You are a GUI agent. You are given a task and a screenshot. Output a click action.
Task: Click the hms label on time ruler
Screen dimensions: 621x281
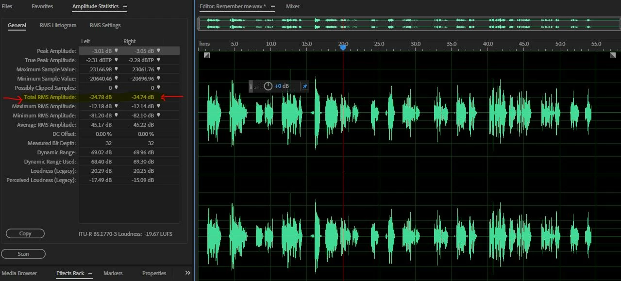click(x=205, y=44)
